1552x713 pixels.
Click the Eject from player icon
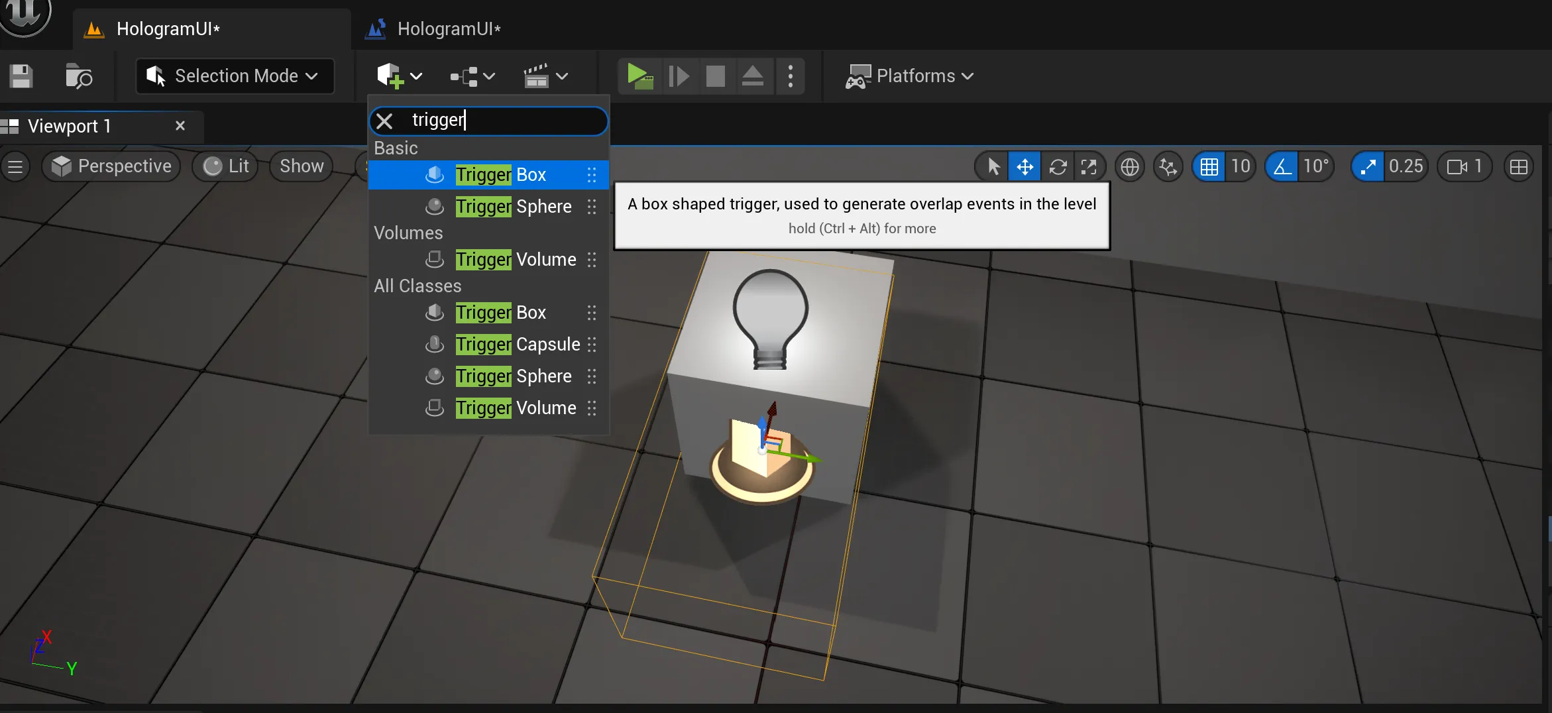[752, 76]
